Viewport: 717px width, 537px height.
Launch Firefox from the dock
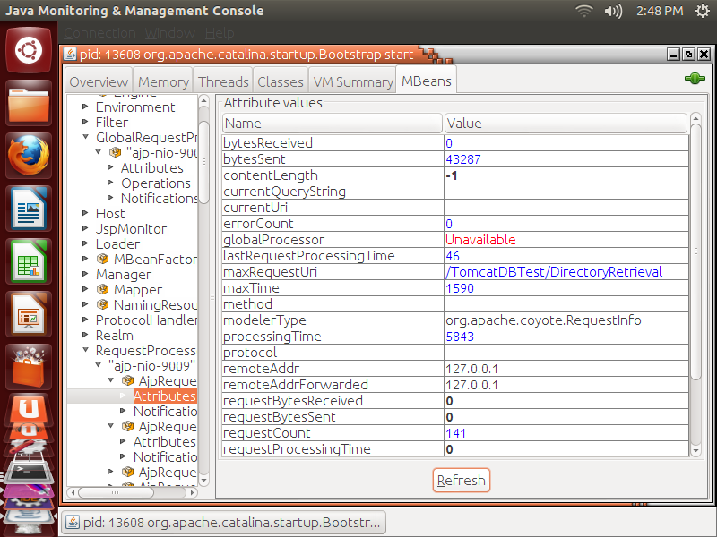[x=29, y=156]
